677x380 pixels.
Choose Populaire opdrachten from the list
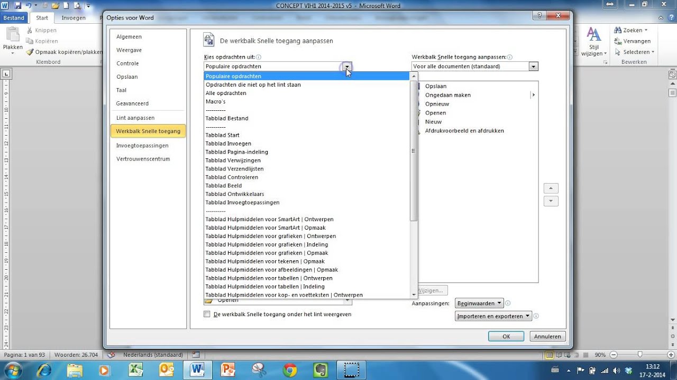(307, 76)
